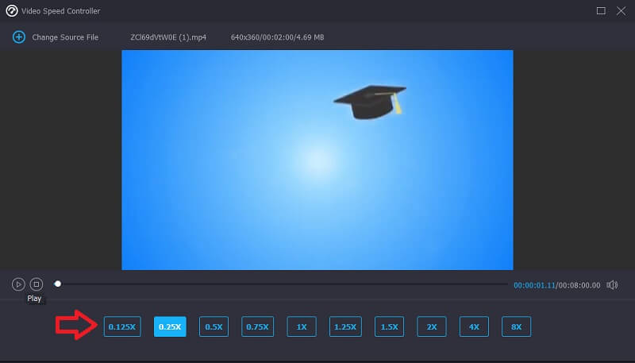Select the 0.125X speed option
635x363 pixels.
tap(122, 326)
